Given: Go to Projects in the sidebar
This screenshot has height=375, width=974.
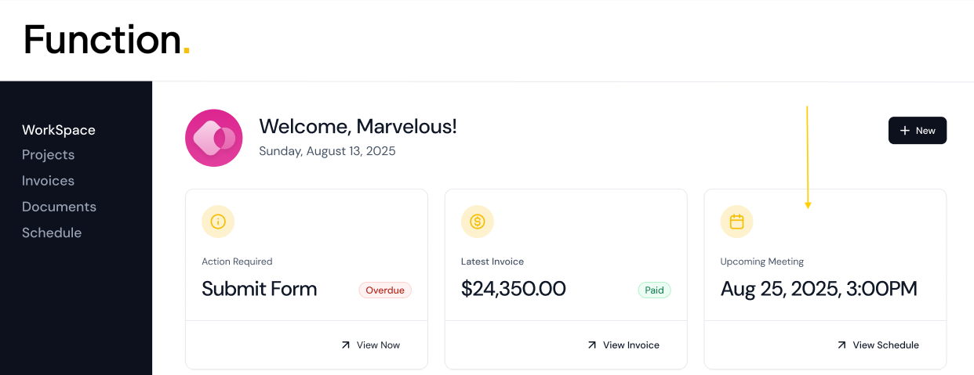Looking at the screenshot, I should point(49,155).
